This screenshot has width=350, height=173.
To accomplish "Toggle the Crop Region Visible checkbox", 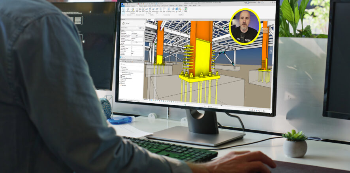I will point(132,48).
